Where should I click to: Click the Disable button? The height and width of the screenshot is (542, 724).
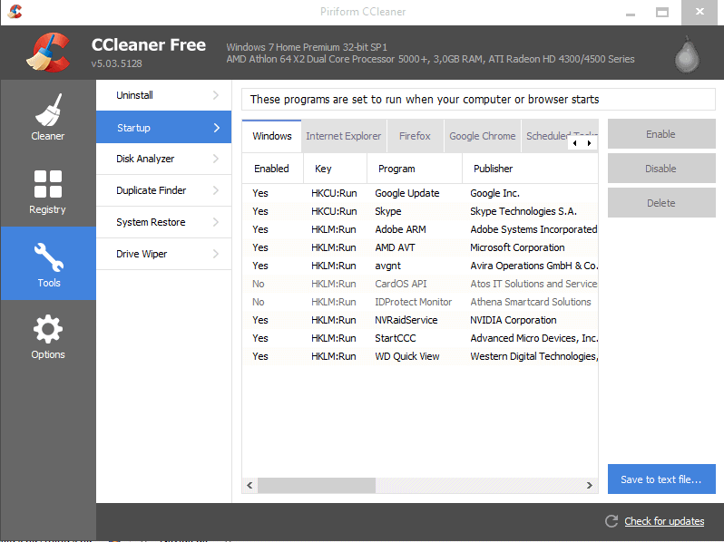pyautogui.click(x=661, y=169)
